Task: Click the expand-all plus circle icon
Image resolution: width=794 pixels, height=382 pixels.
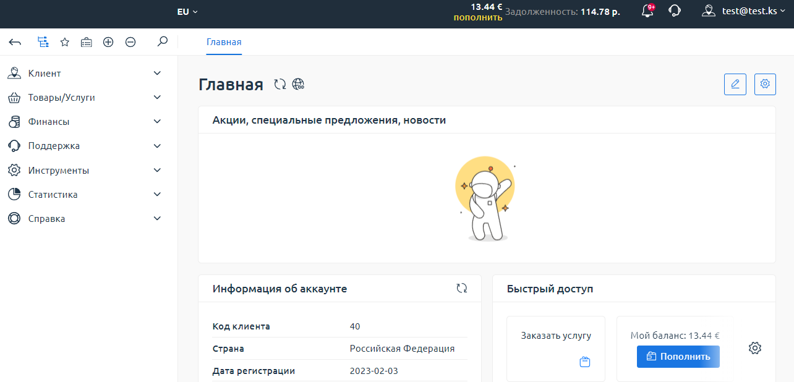Action: click(108, 42)
